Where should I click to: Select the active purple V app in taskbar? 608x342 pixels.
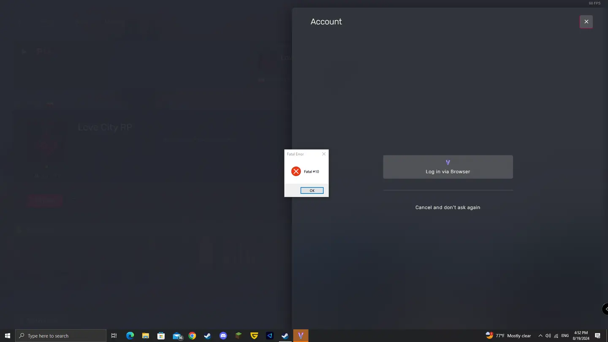click(x=301, y=336)
